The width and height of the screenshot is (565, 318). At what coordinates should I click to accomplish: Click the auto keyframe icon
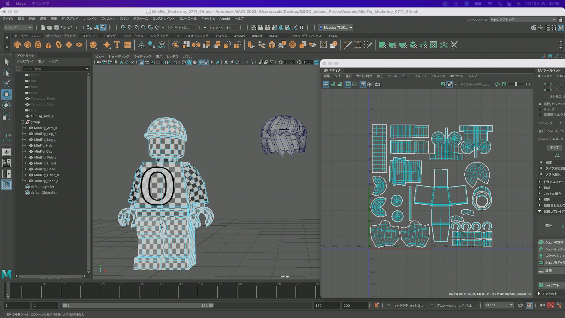pyautogui.click(x=551, y=305)
